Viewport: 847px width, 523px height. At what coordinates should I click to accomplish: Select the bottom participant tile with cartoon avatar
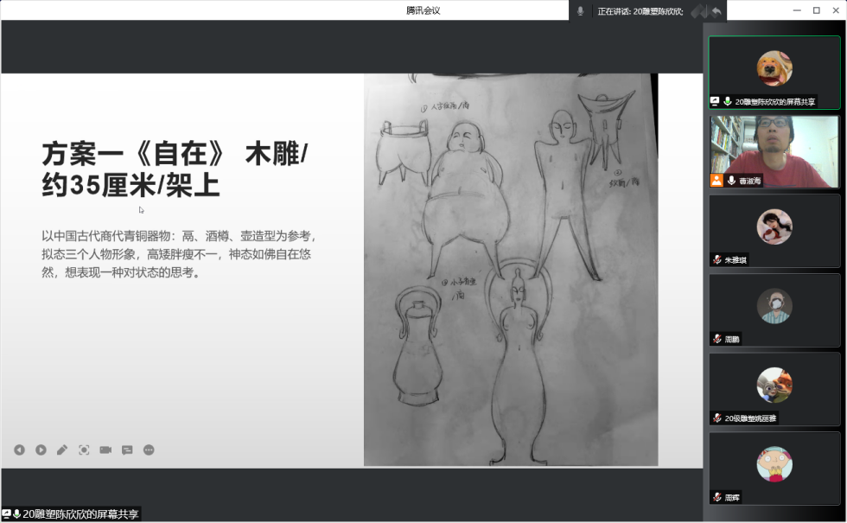(x=774, y=467)
